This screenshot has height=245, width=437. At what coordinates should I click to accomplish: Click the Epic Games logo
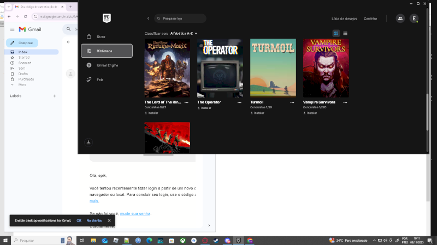(107, 18)
